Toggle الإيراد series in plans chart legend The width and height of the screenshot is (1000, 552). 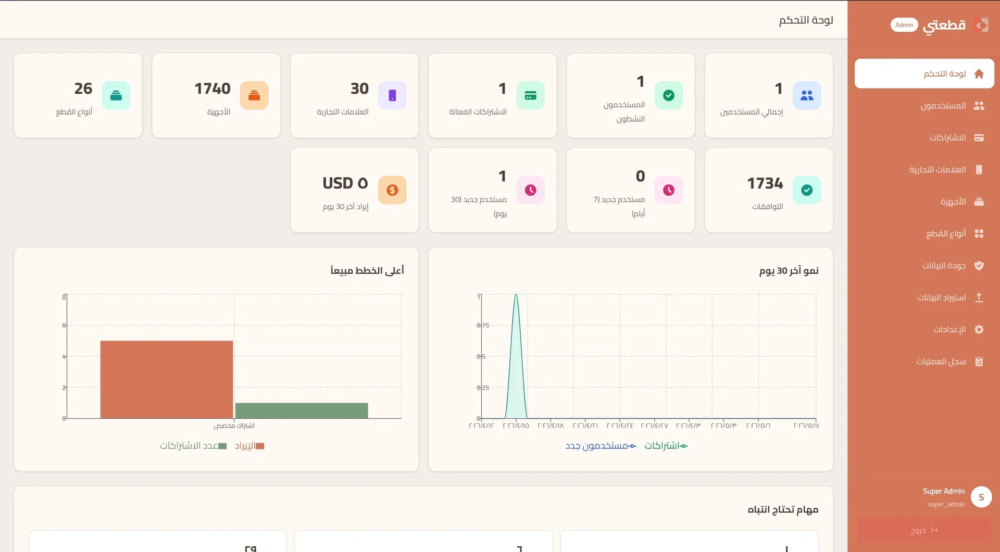pyautogui.click(x=249, y=446)
